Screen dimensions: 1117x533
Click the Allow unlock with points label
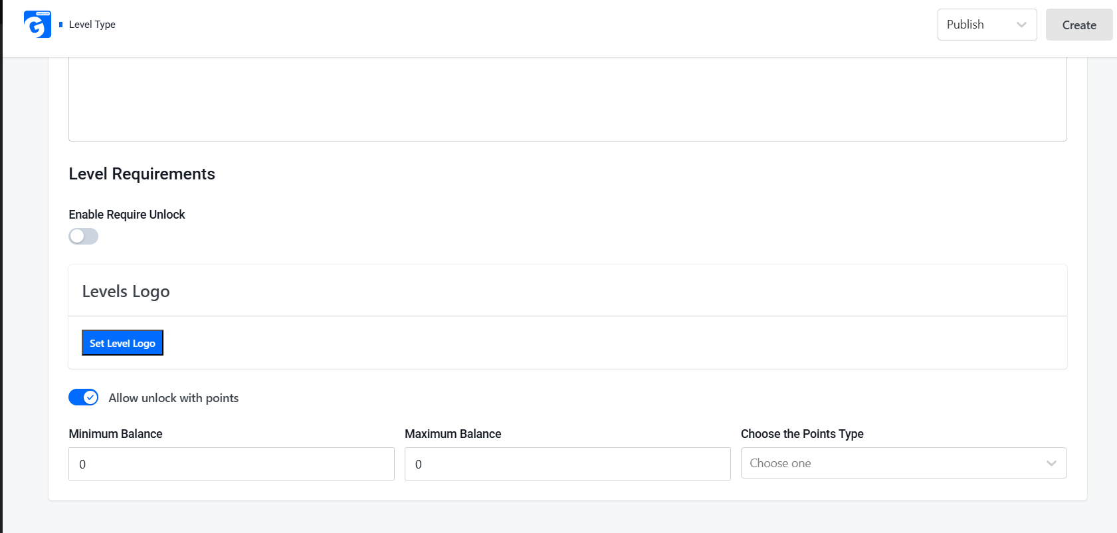coord(173,398)
